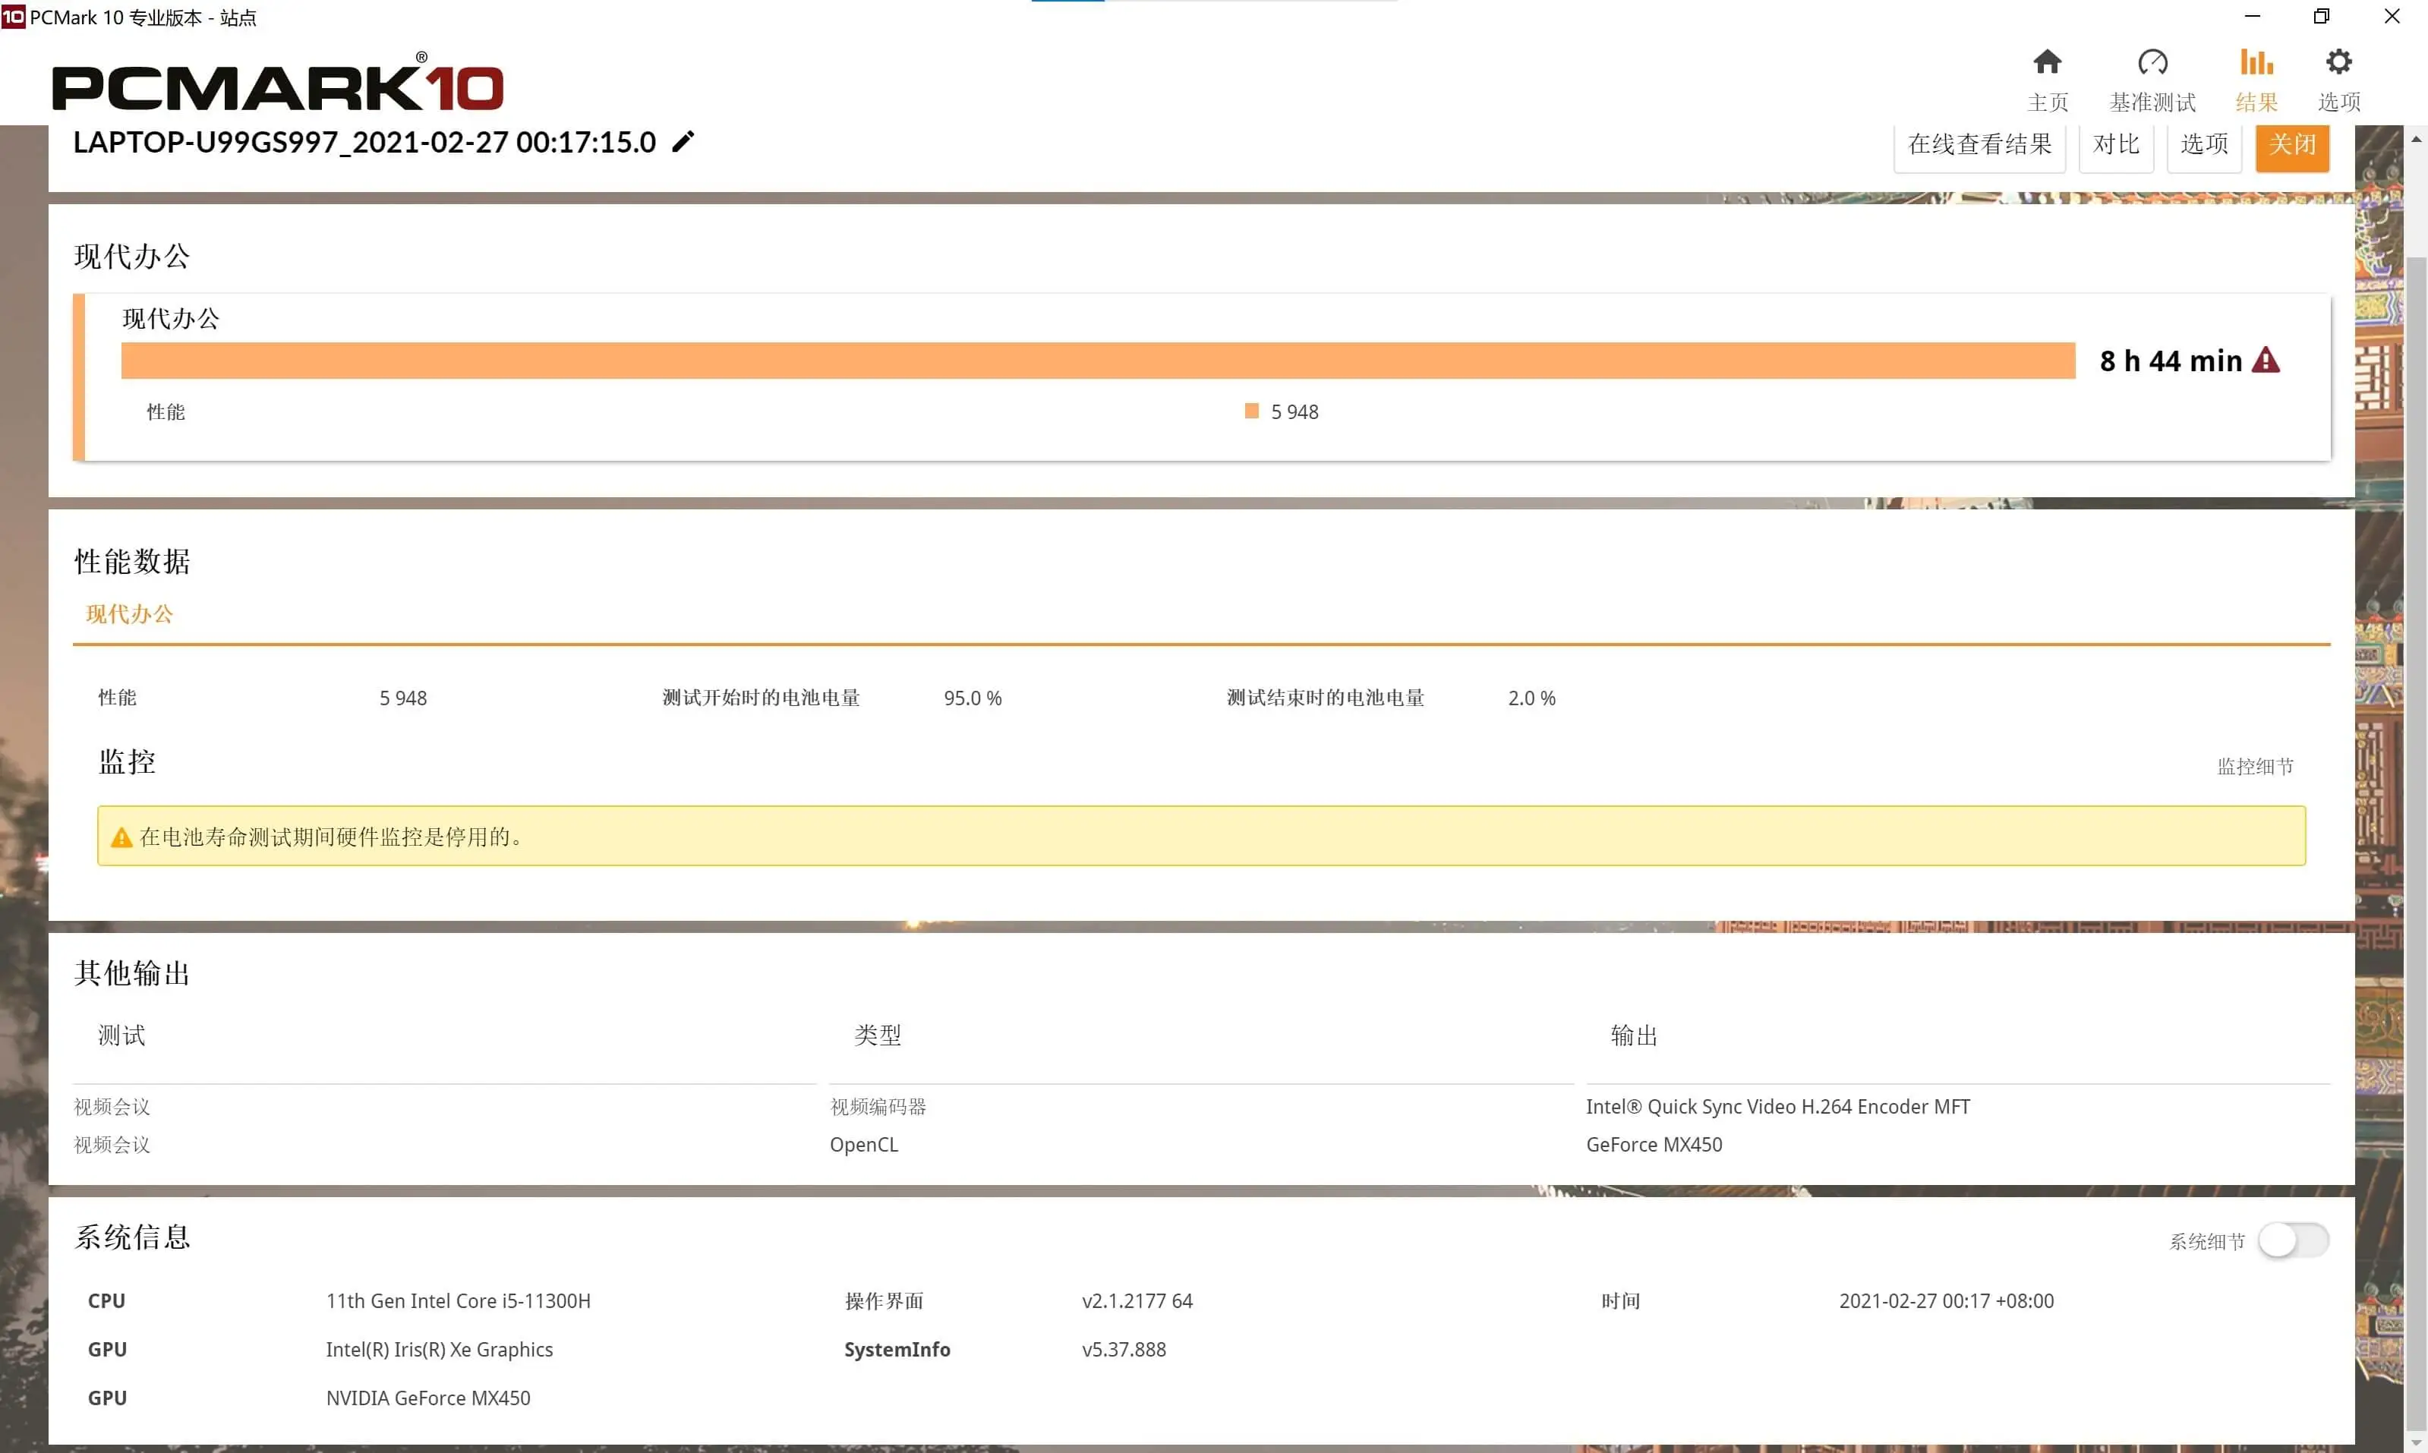Click 在线查看结果 button
This screenshot has height=1453, width=2428.
point(1979,144)
